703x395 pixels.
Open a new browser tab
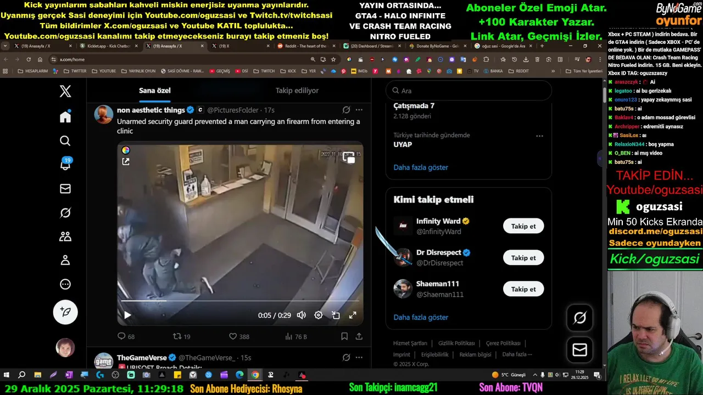[x=542, y=46]
